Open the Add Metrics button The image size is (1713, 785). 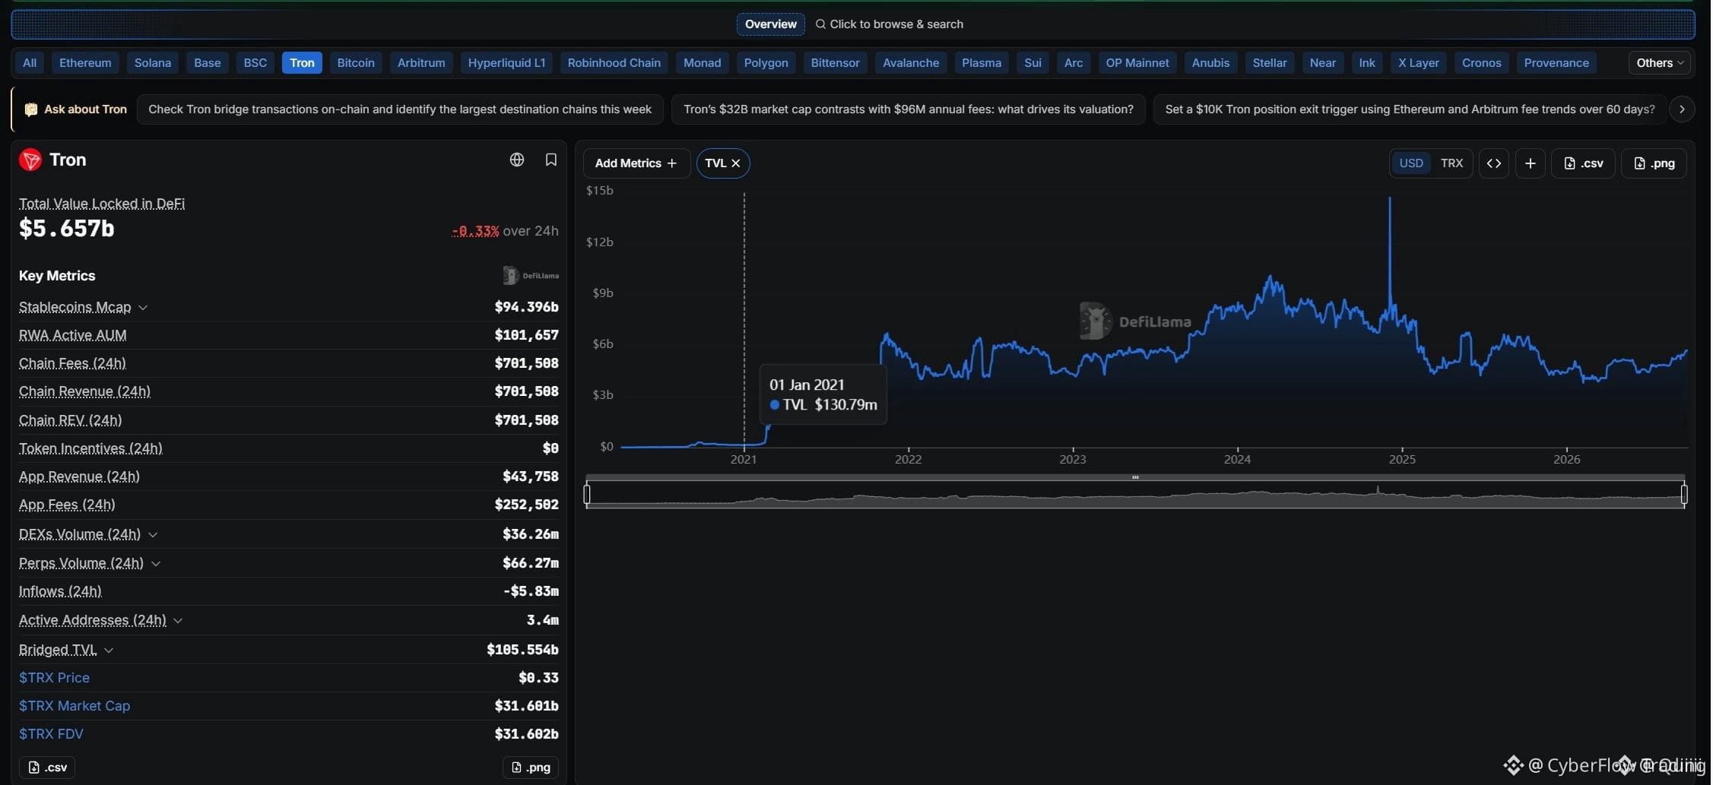(636, 163)
